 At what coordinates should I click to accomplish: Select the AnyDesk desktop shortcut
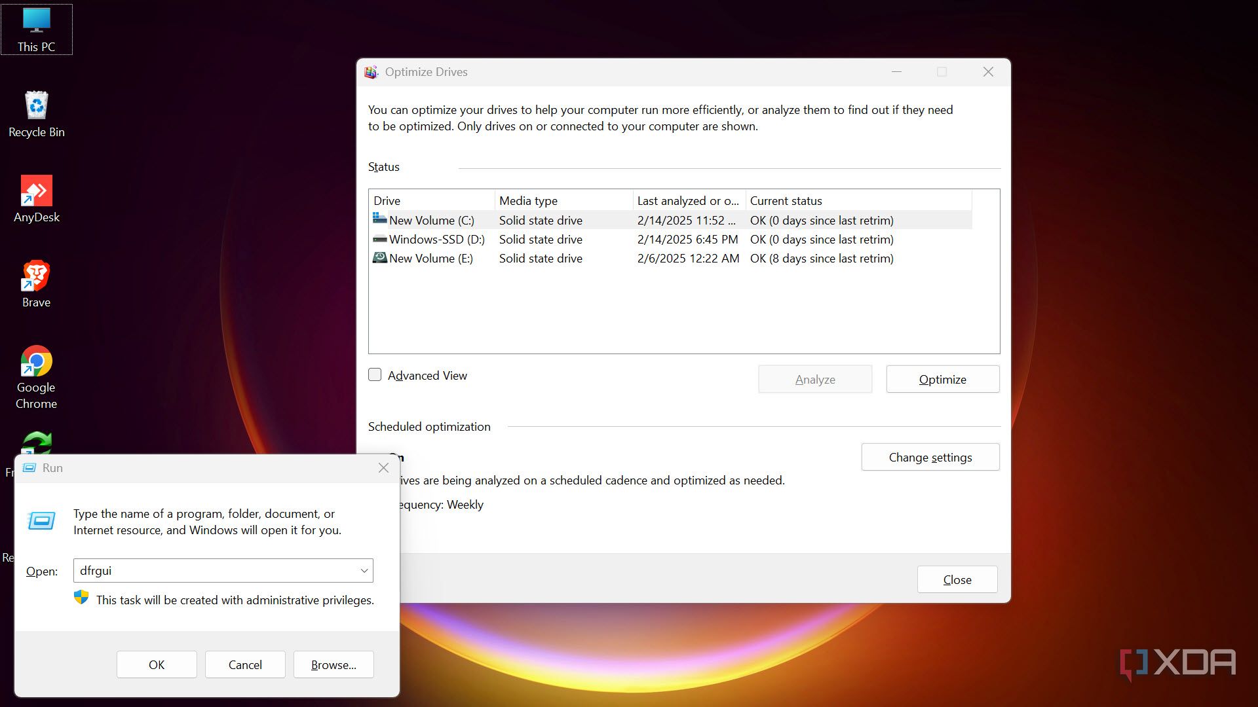36,200
